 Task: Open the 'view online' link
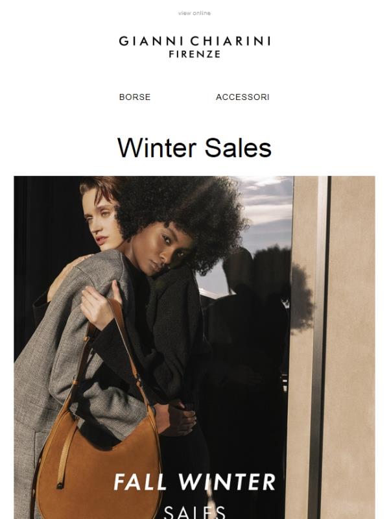pos(194,13)
